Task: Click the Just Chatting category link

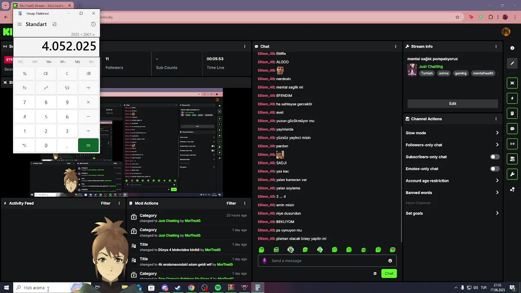Action: tap(431, 67)
